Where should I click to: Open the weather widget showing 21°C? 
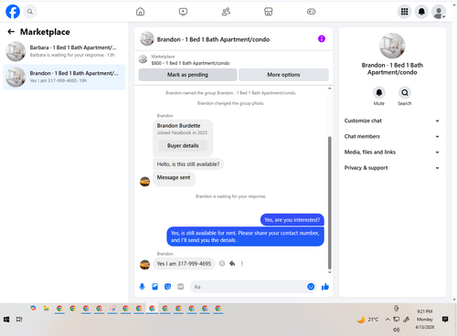click(x=367, y=320)
